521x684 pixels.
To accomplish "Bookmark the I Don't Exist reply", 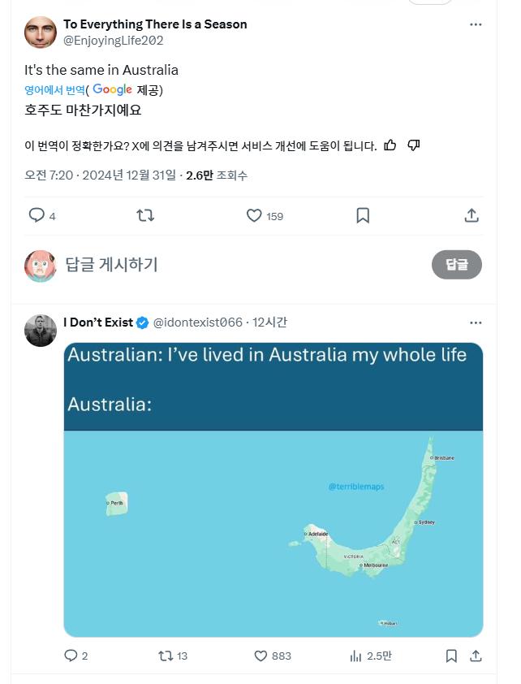I will click(x=451, y=656).
